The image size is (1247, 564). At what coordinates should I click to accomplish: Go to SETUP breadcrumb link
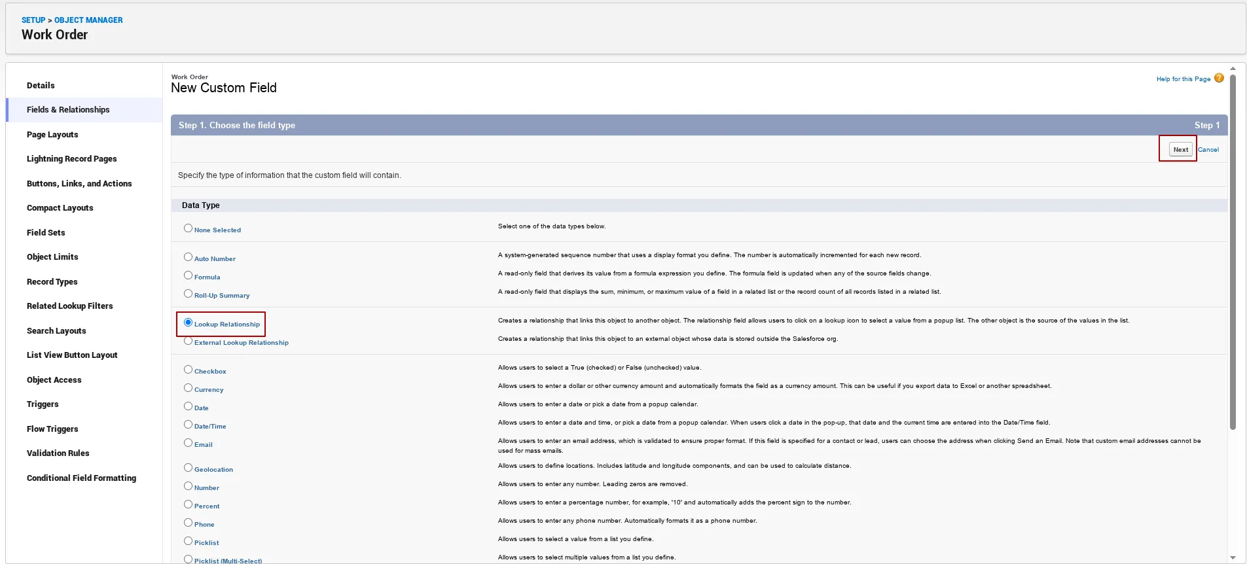(x=33, y=20)
